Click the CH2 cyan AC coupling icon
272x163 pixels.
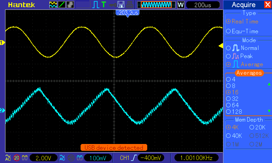click(x=62, y=158)
